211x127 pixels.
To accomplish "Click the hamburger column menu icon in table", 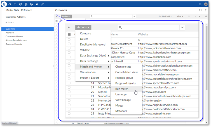I will [x=69, y=34].
